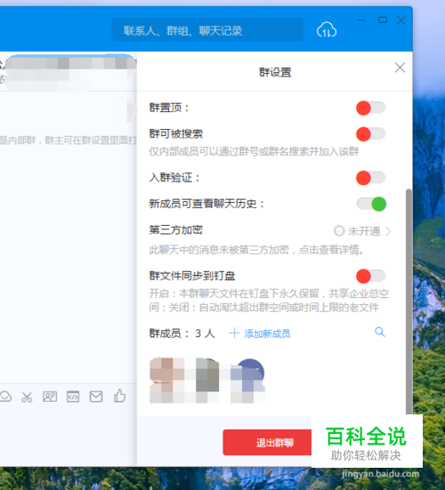Click the 第三方加密 label
Viewport: 445px width, 490px height.
[x=175, y=230]
